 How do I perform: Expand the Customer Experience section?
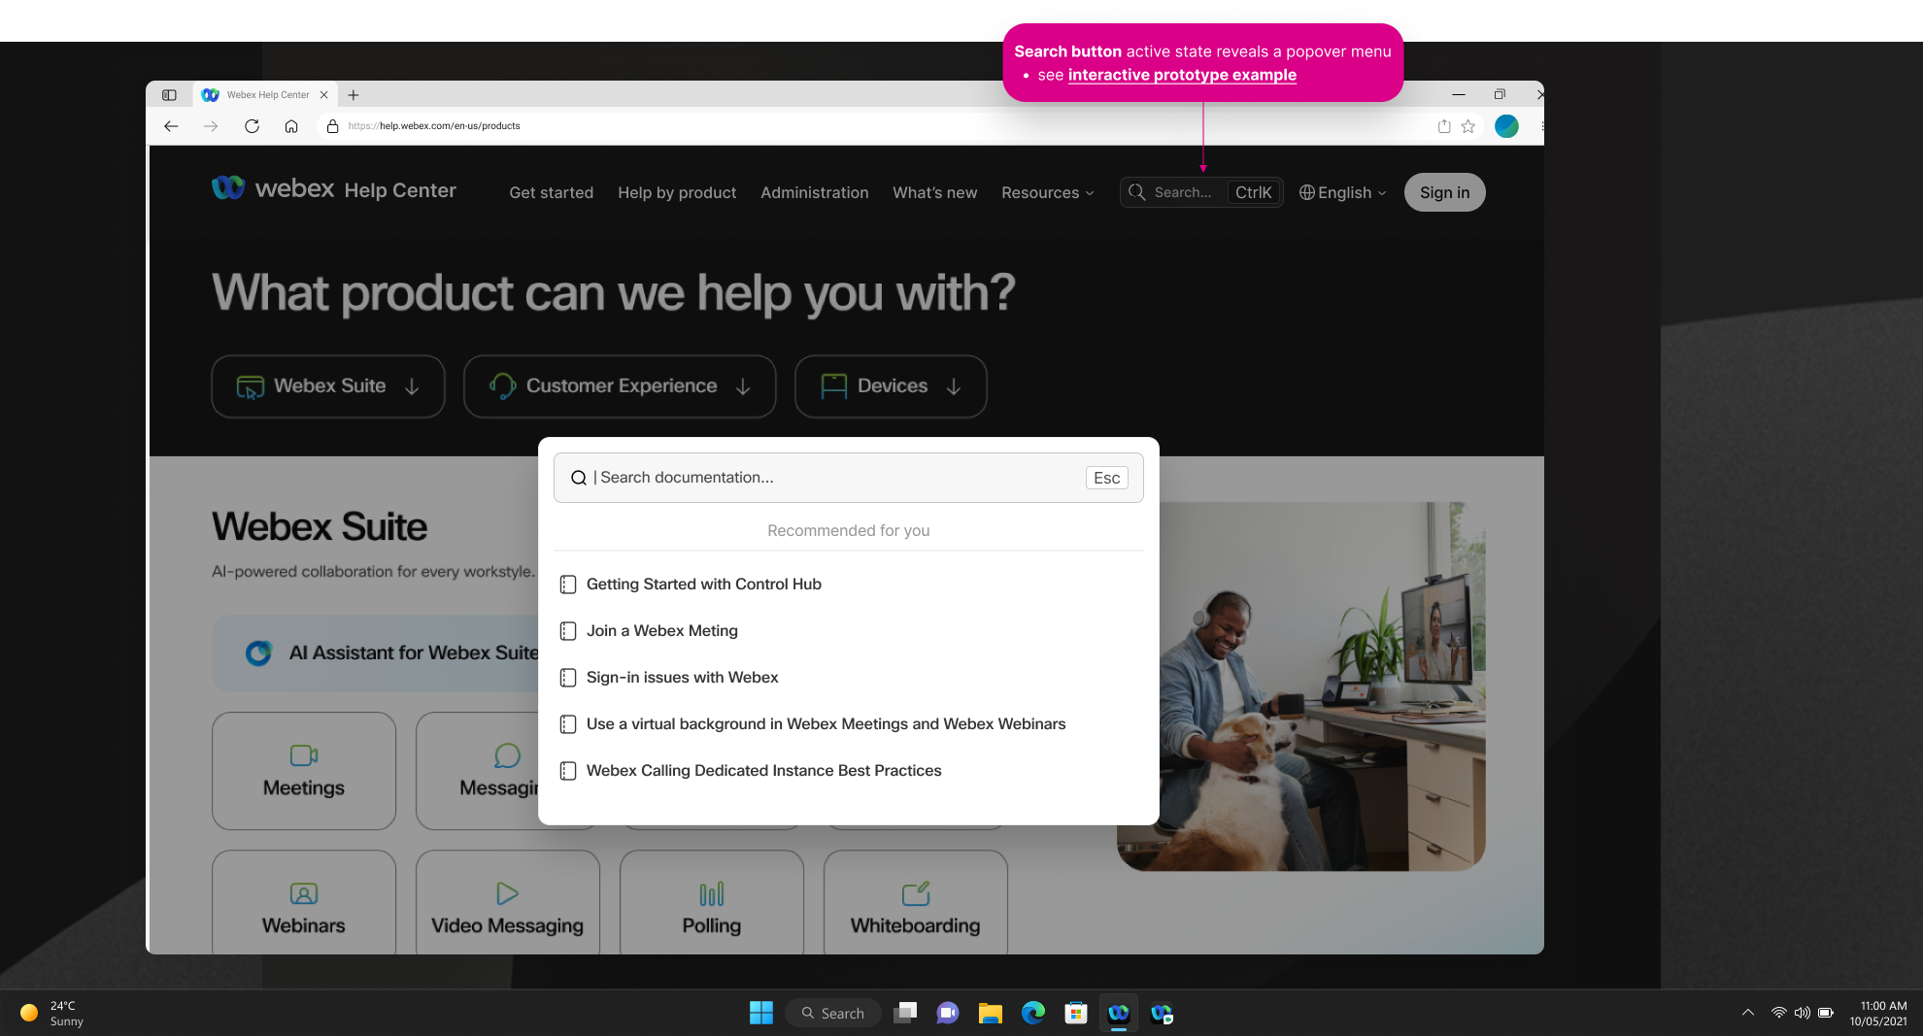620,386
